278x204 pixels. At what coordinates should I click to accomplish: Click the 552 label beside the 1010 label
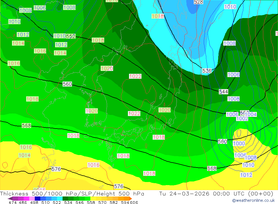point(71,36)
